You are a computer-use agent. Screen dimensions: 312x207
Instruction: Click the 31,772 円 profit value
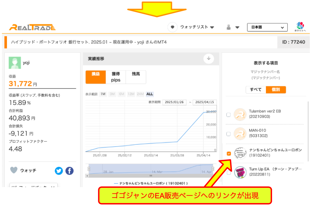coord(23,84)
